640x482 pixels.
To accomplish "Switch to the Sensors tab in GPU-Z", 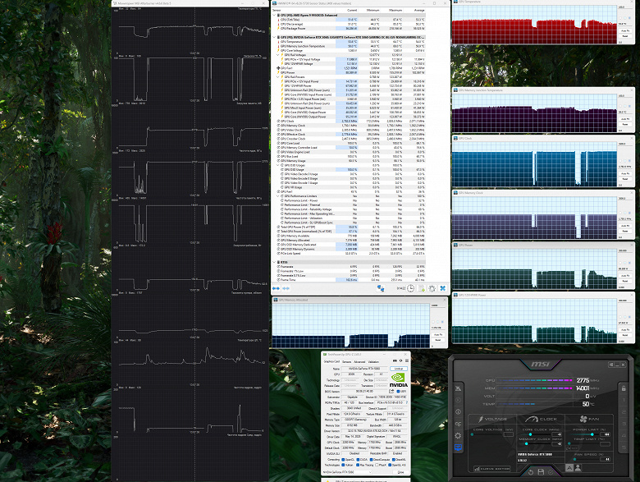I will click(x=345, y=360).
